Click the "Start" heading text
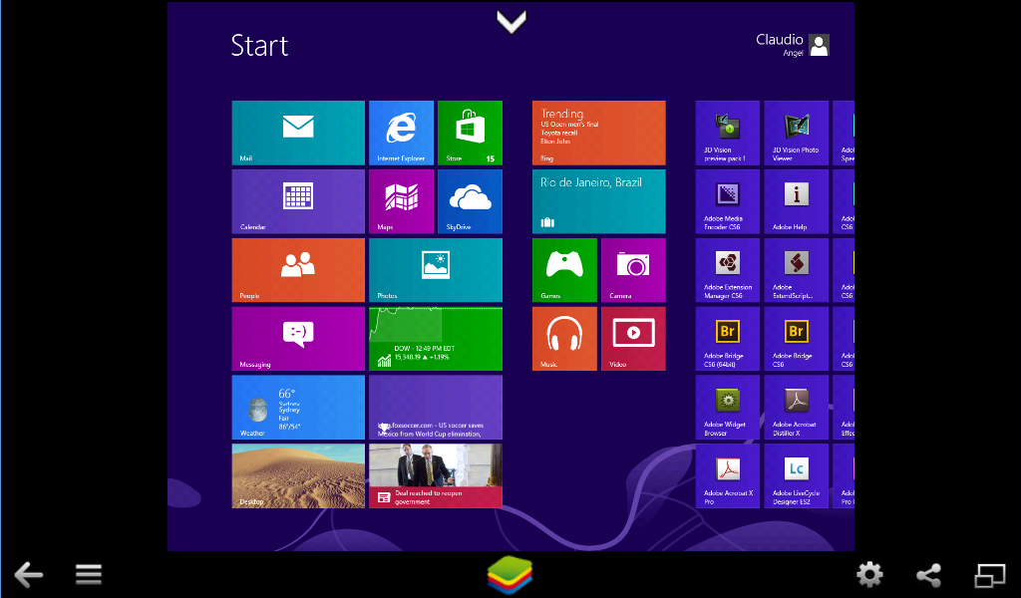Image resolution: width=1021 pixels, height=598 pixels. point(260,46)
